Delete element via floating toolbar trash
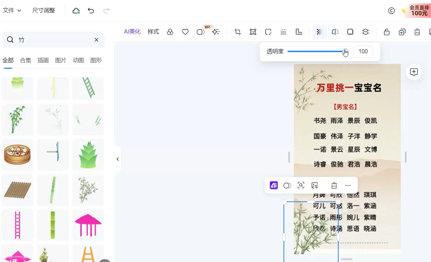431x262 pixels. pos(334,186)
